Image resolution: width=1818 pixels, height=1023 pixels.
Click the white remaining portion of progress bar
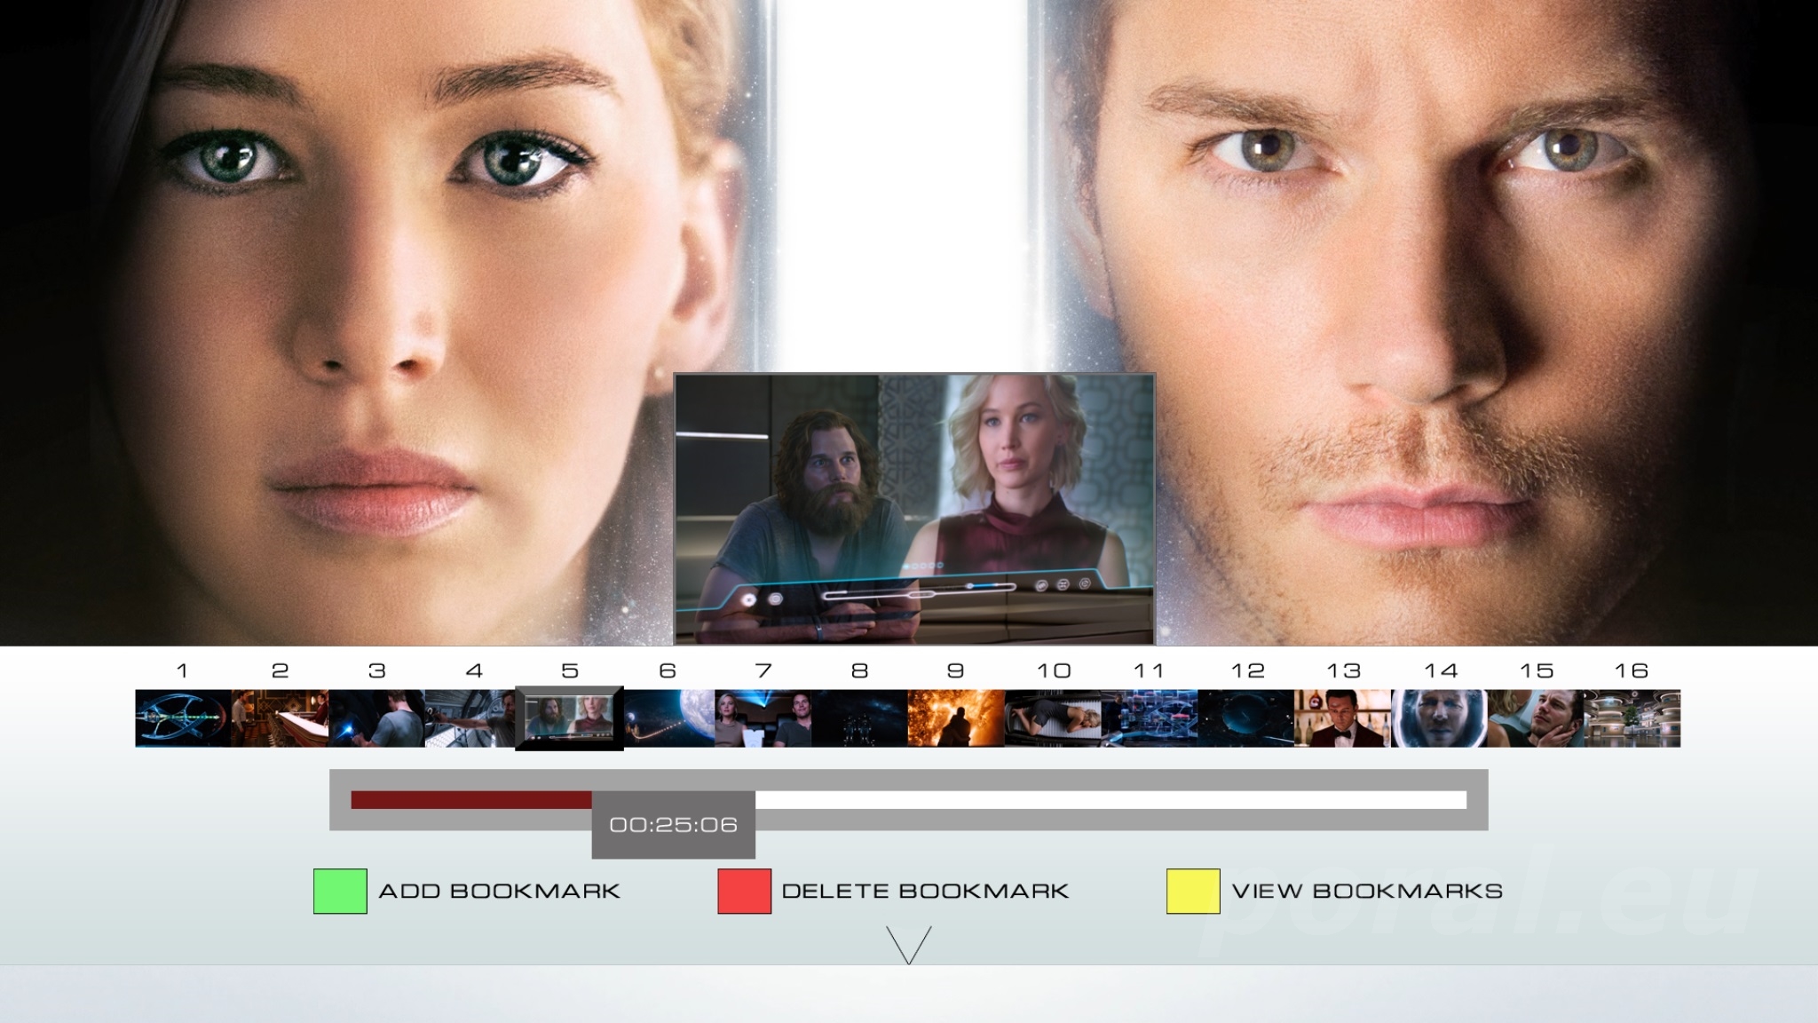pos(1111,800)
